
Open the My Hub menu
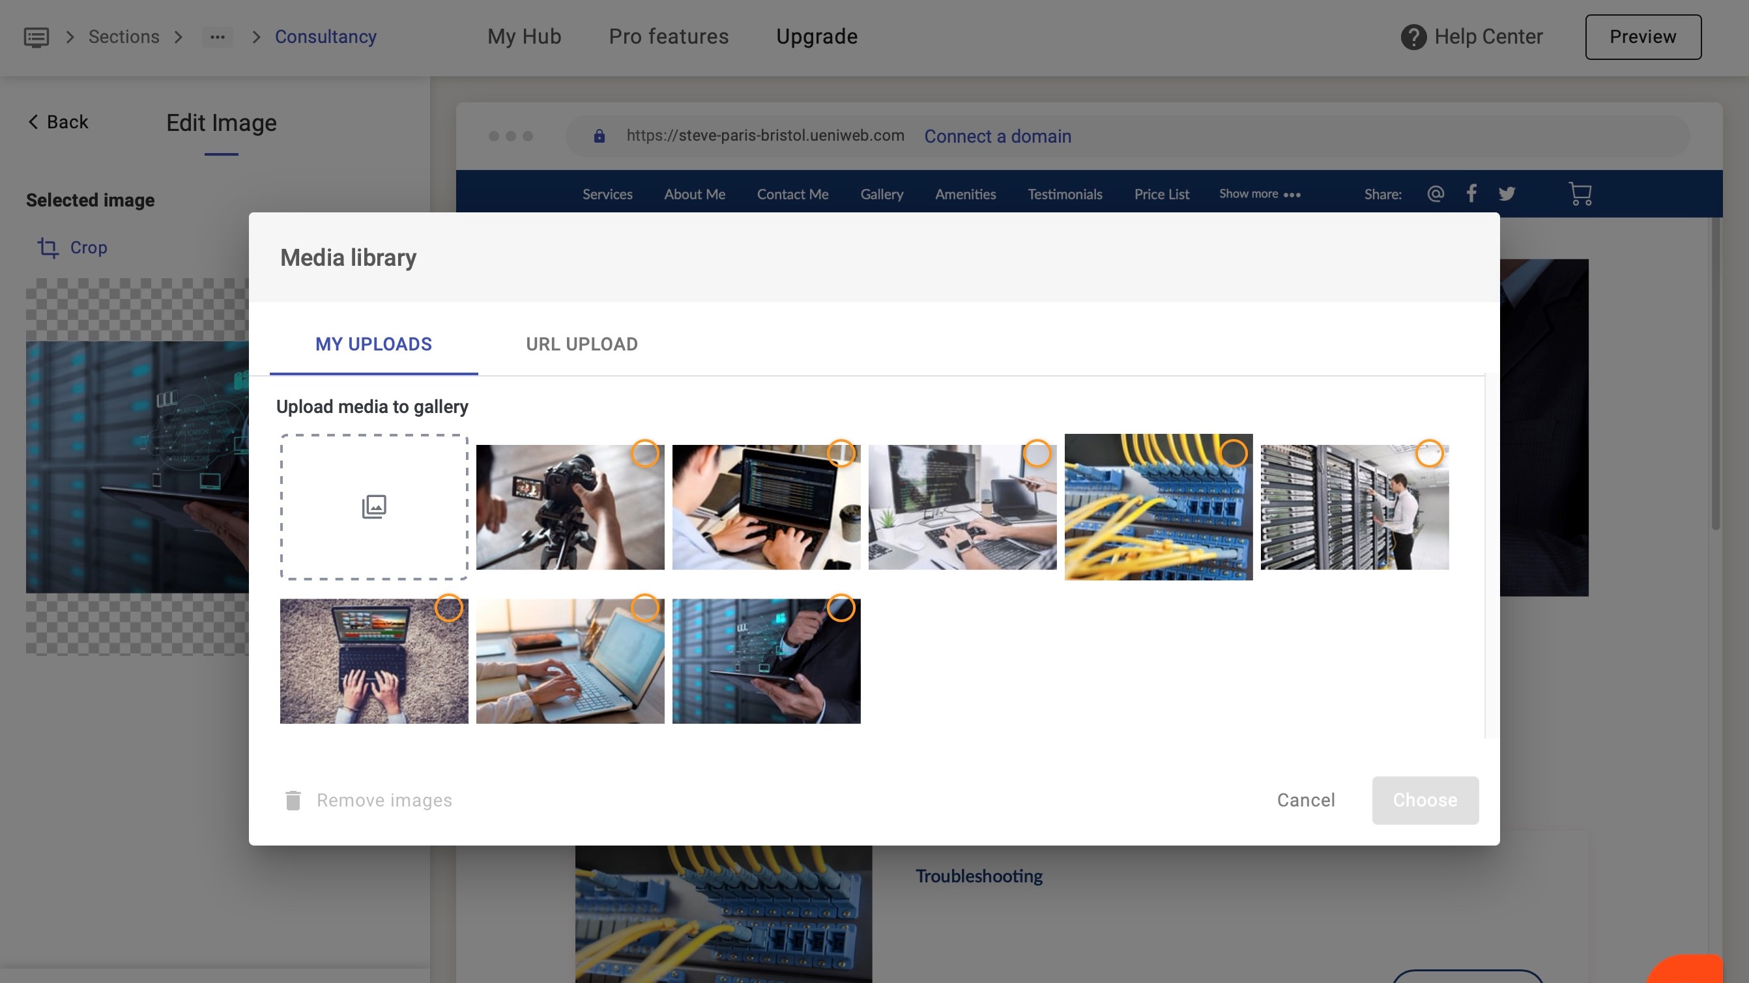point(523,36)
